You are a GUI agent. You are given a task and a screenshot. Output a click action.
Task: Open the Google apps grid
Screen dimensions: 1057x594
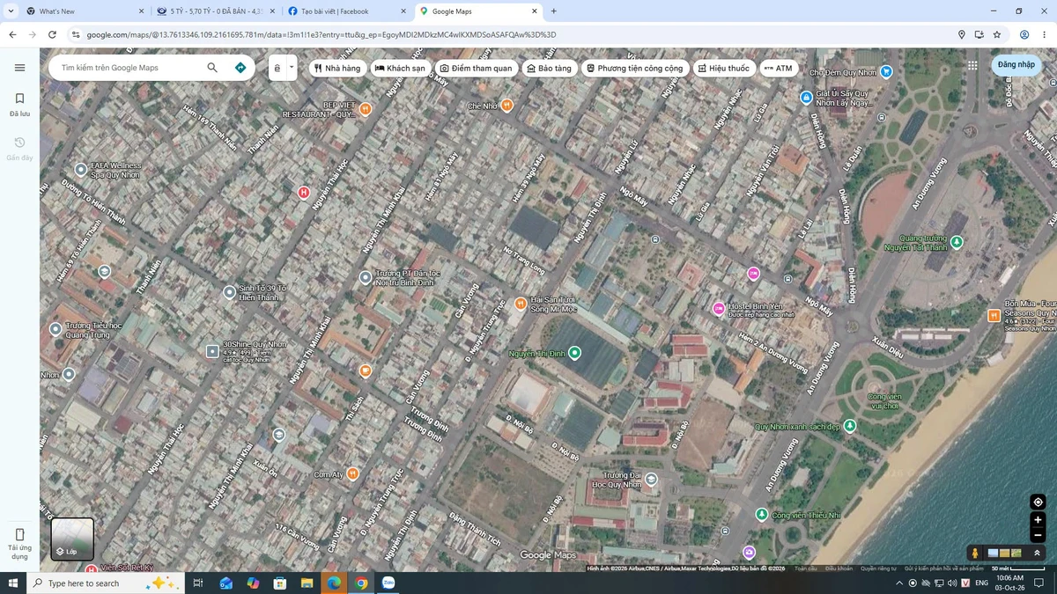(x=972, y=65)
